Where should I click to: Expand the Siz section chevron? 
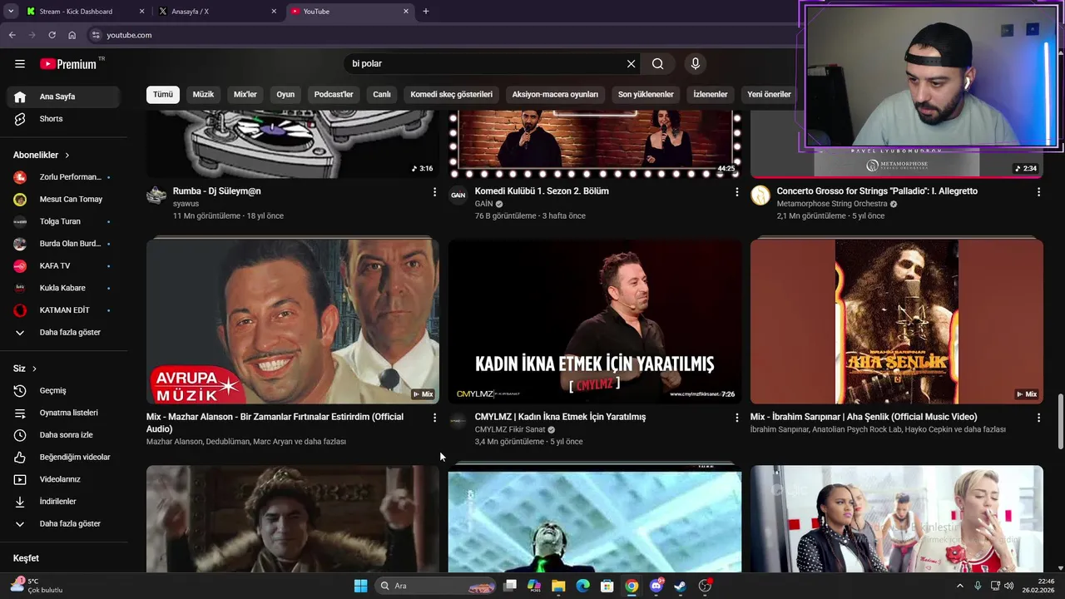pyautogui.click(x=34, y=369)
